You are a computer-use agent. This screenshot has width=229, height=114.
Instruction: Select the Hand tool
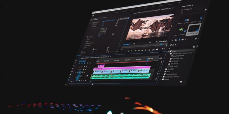[70, 77]
